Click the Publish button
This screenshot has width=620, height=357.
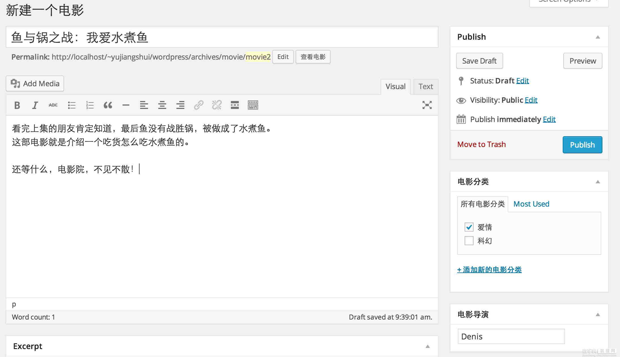582,144
